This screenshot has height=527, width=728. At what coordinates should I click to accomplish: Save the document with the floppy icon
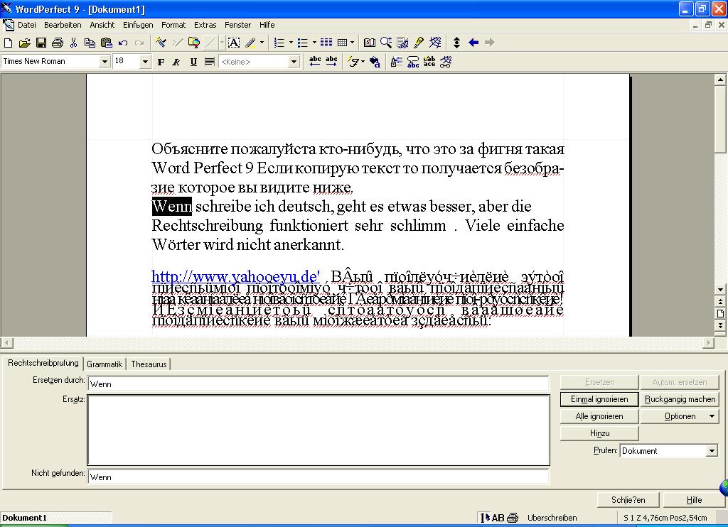pyautogui.click(x=41, y=43)
